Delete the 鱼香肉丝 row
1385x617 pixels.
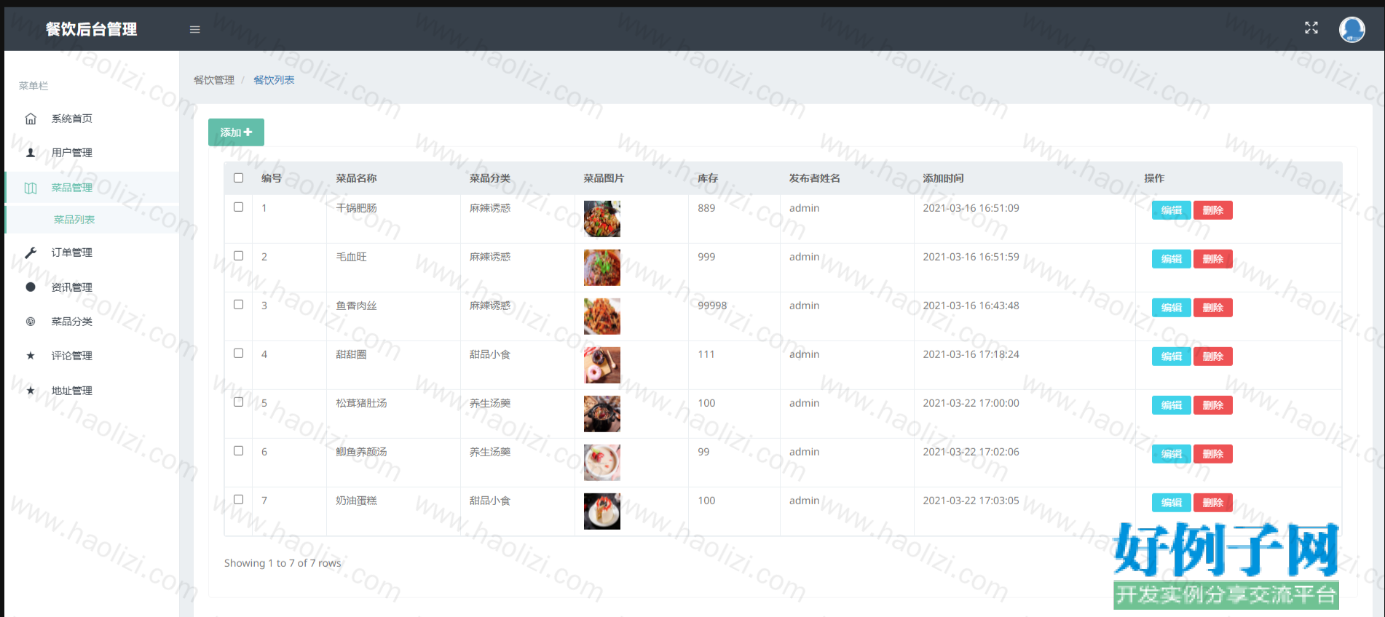point(1212,308)
